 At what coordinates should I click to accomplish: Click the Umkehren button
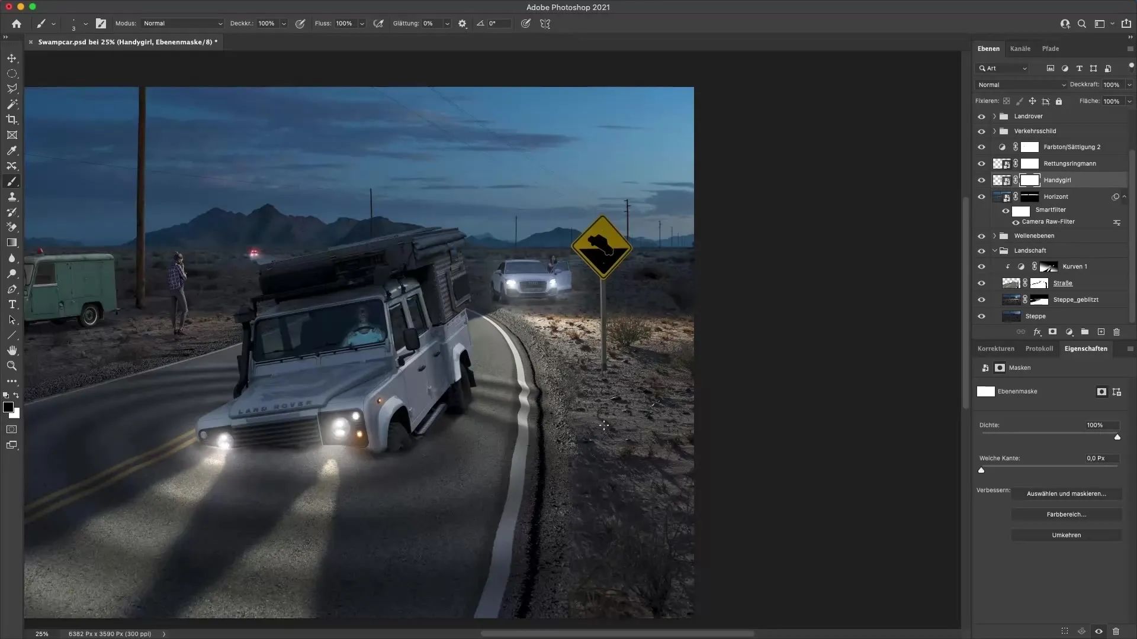pyautogui.click(x=1067, y=534)
